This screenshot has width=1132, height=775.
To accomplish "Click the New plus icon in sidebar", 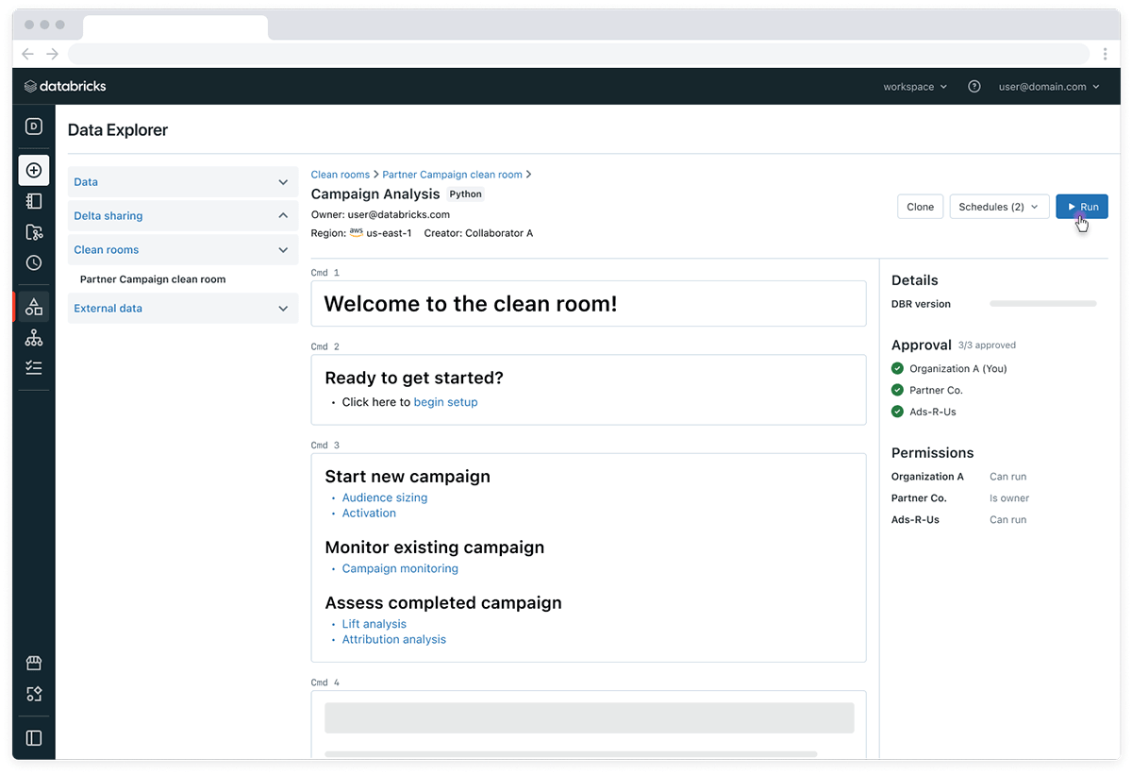I will pos(34,170).
